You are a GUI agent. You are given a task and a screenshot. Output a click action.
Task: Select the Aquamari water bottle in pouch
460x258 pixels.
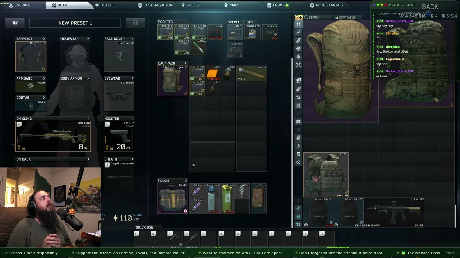click(x=212, y=199)
